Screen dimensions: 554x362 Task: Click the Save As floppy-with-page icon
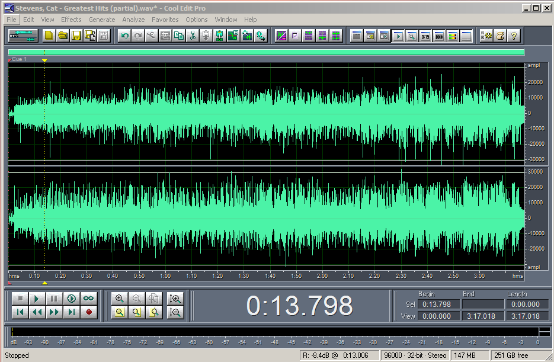[x=89, y=36]
